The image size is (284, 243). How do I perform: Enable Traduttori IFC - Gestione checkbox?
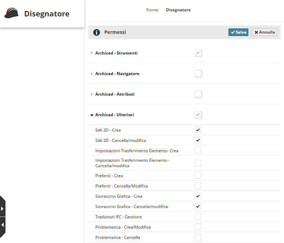coord(198,217)
